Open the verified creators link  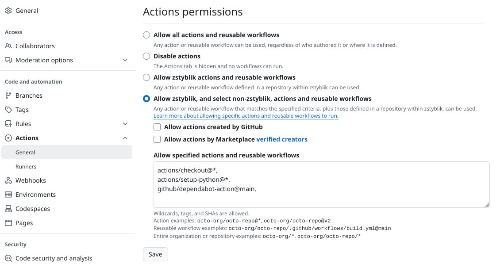282,139
